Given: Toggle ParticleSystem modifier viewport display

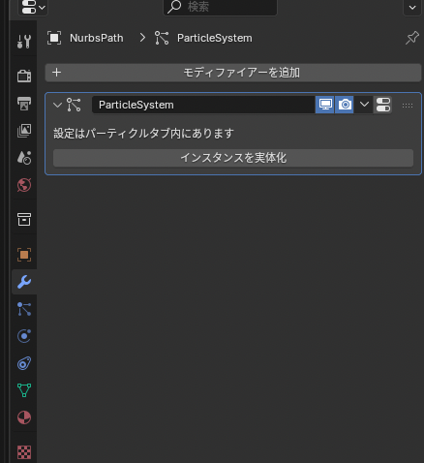Looking at the screenshot, I should pyautogui.click(x=325, y=105).
